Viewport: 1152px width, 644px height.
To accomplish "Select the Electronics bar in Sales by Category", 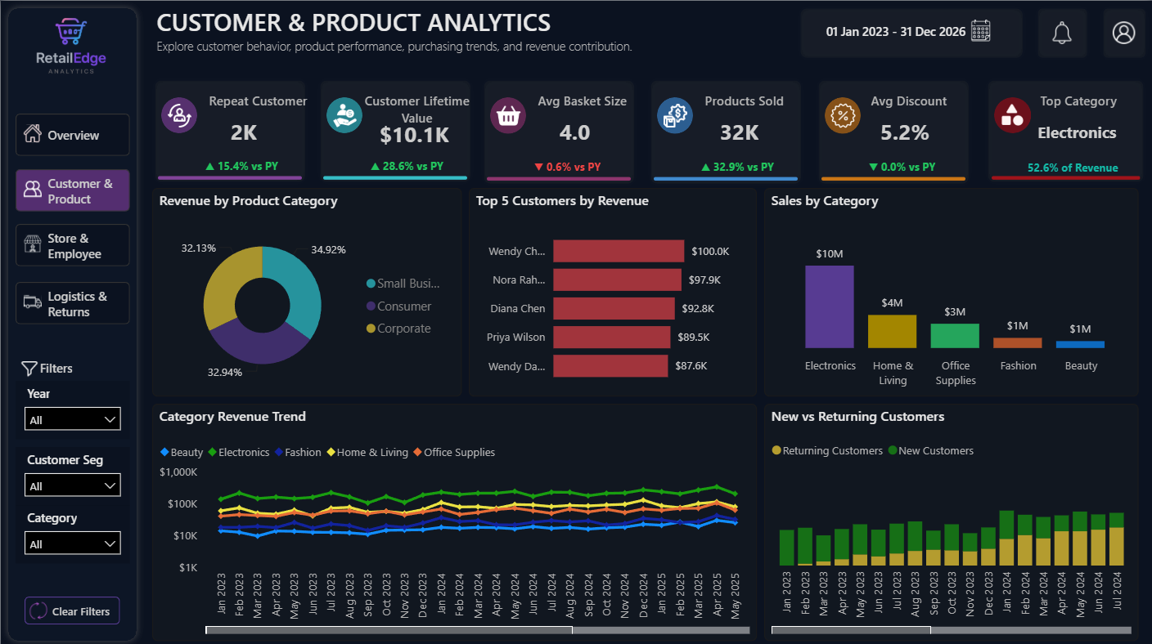I will click(x=830, y=306).
